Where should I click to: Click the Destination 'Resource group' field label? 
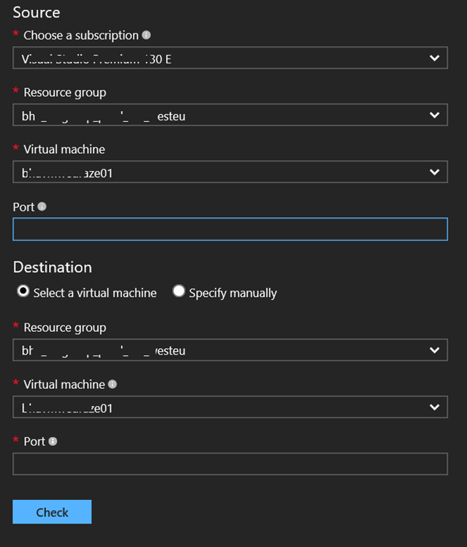point(65,328)
